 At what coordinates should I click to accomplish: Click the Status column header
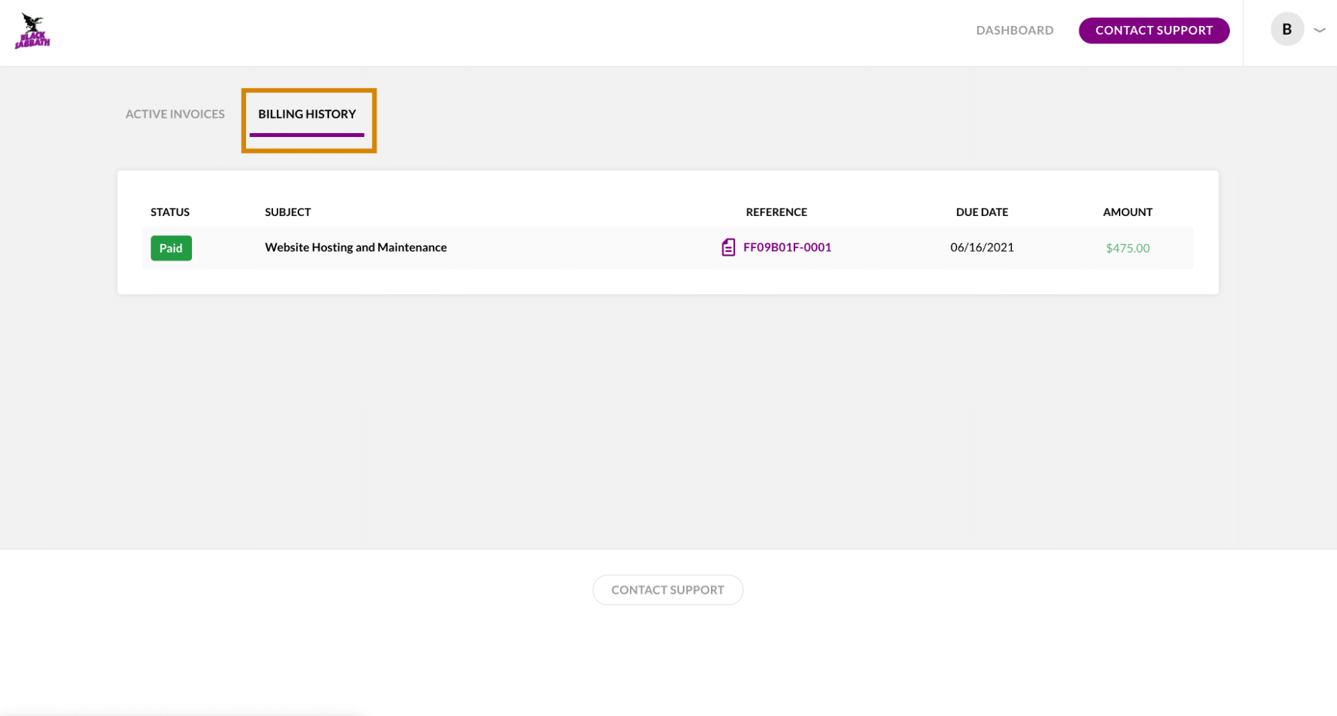pyautogui.click(x=170, y=212)
